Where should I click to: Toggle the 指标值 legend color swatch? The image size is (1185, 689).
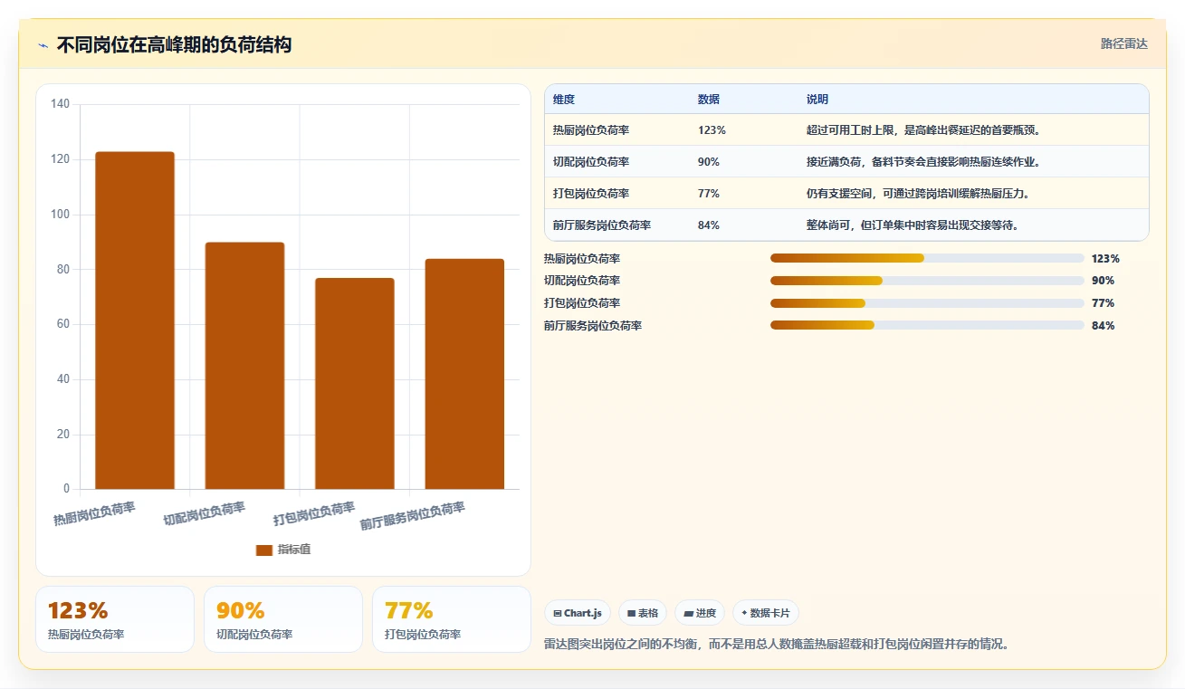coord(264,550)
